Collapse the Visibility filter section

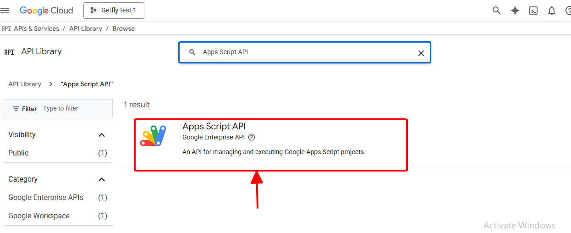point(102,135)
